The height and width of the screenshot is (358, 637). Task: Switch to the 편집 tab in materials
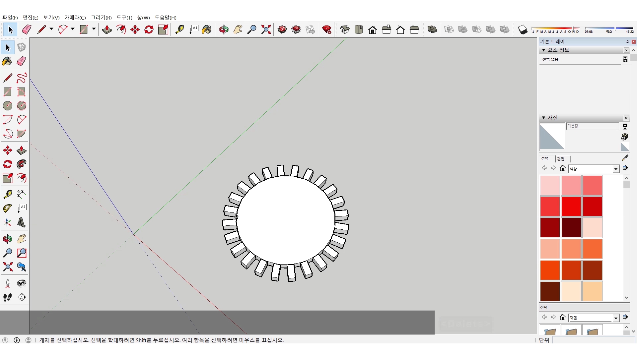(x=561, y=159)
